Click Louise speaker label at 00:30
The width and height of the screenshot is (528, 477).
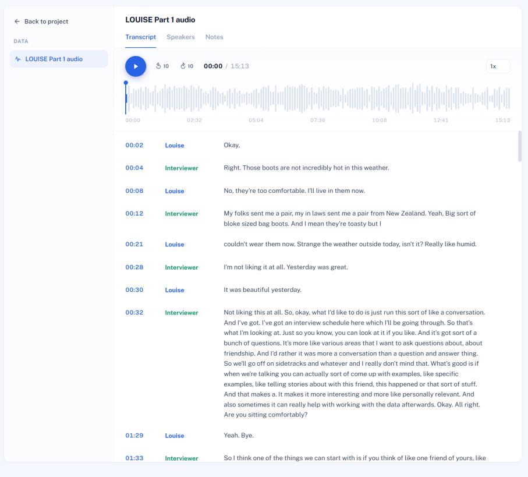pyautogui.click(x=175, y=290)
